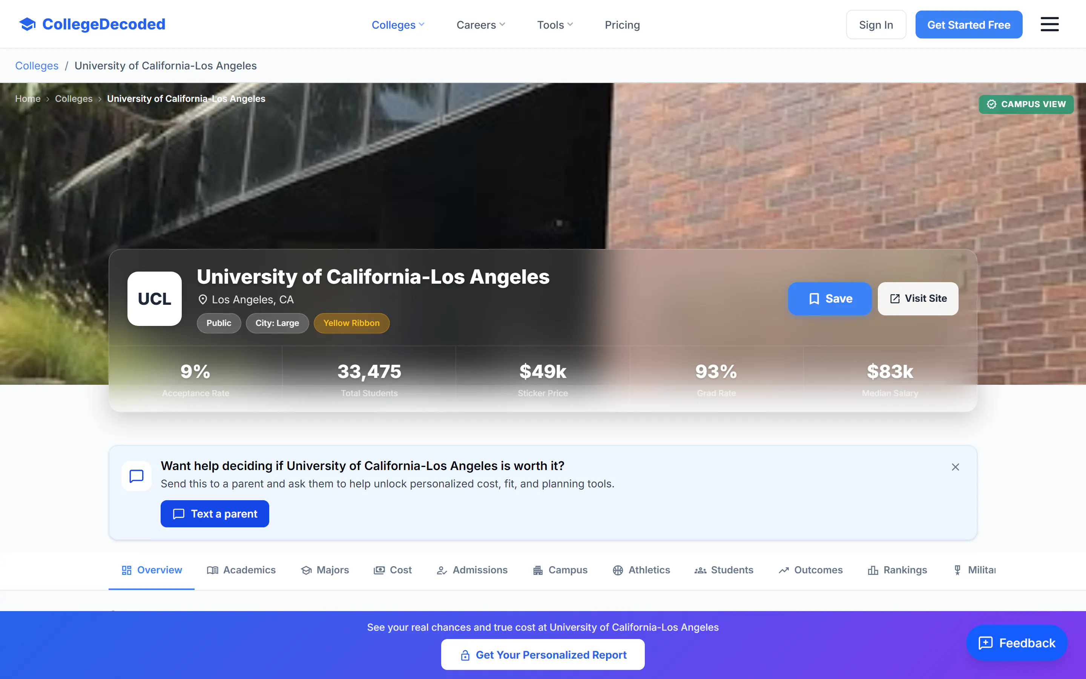Dismiss the parent help banner
The image size is (1086, 679).
pos(956,467)
